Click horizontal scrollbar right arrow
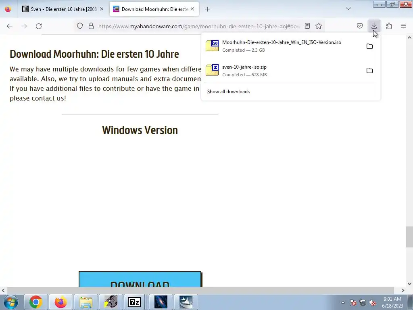This screenshot has width=413, height=310. tap(403, 291)
